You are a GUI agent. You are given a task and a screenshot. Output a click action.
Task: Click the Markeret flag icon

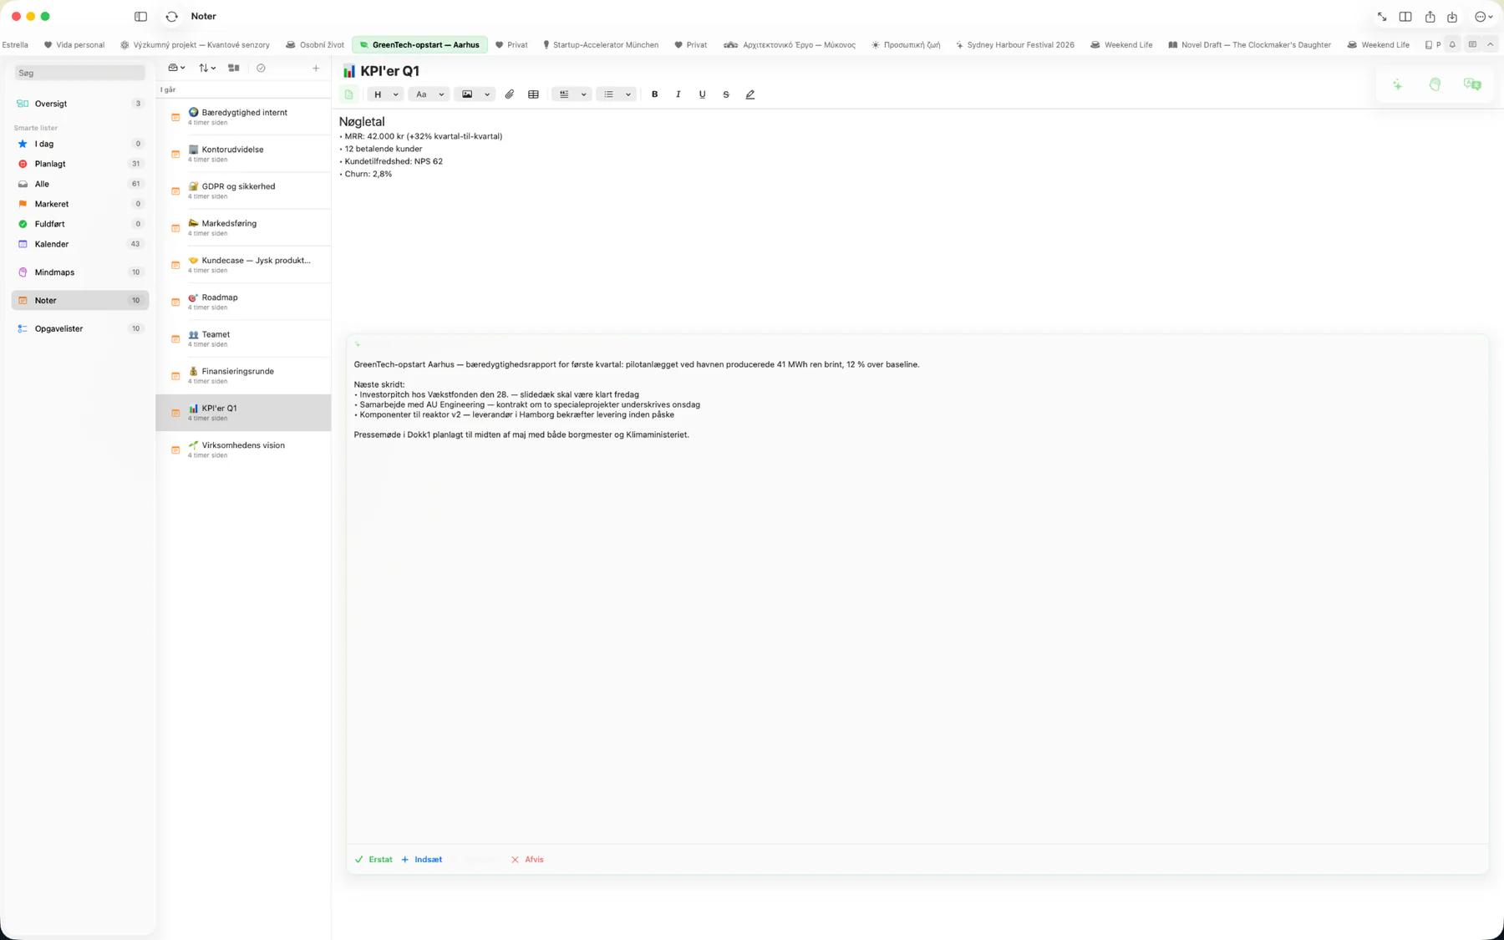pos(23,204)
